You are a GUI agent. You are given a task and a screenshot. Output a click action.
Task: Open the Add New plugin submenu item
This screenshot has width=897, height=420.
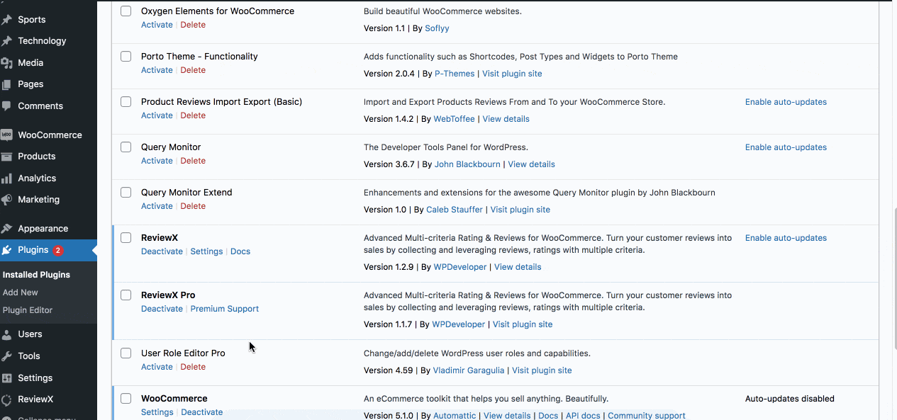[21, 293]
